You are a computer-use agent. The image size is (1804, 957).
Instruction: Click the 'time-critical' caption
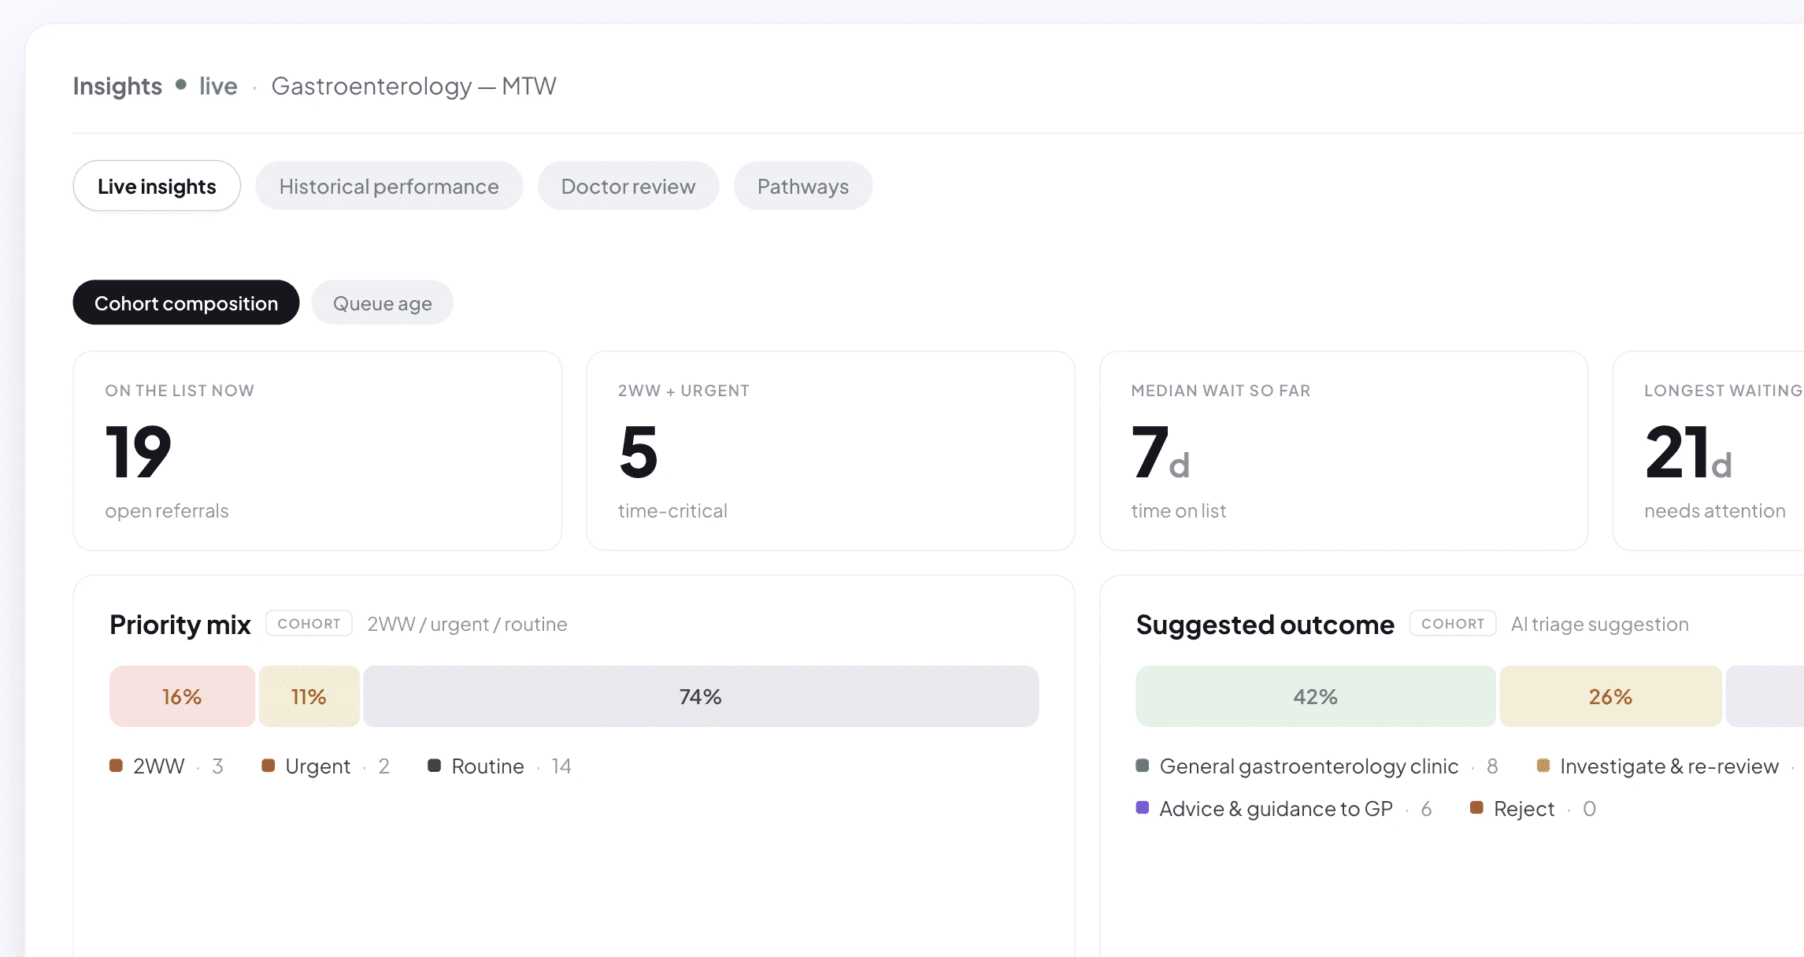[x=672, y=510]
